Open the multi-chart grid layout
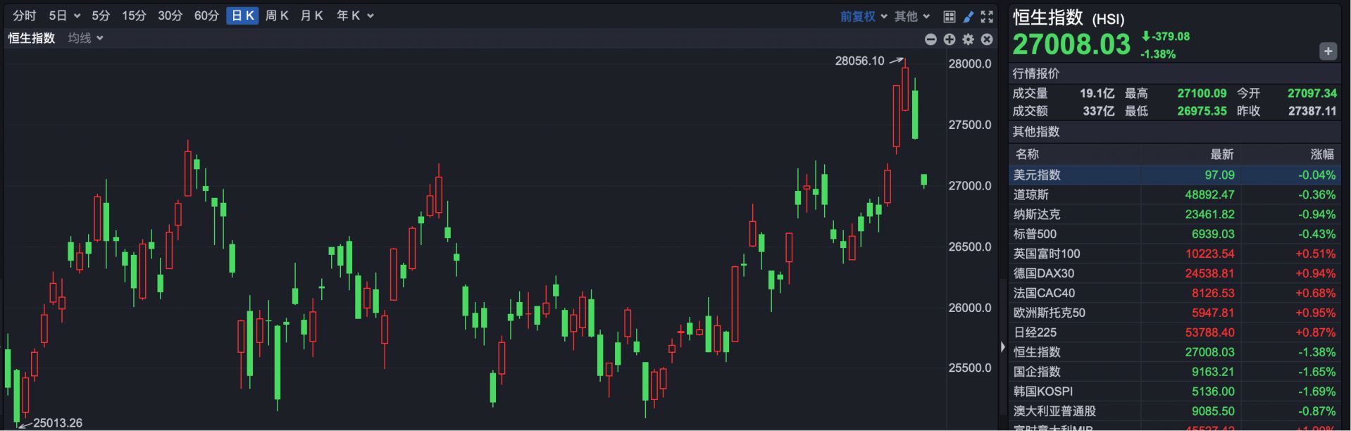The width and height of the screenshot is (1351, 431). pyautogui.click(x=950, y=16)
